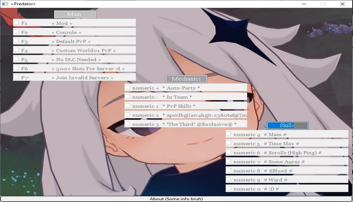Tick the numeric 2 garbled-name checkbox
The width and height of the screenshot is (353, 202).
(x=127, y=114)
